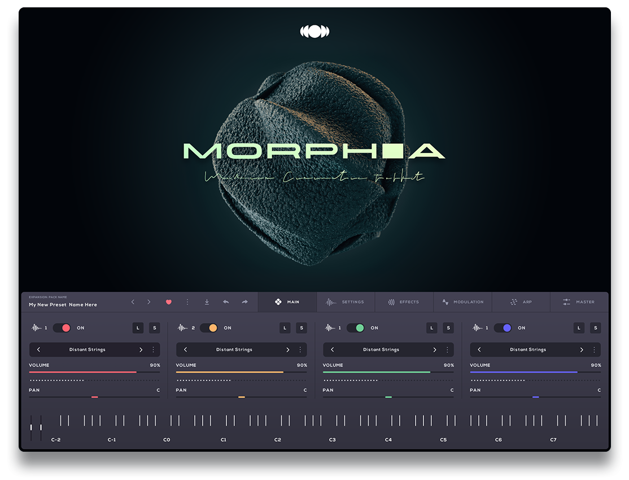Click the waveform icon on the purple layer
This screenshot has height=480, width=629.
point(478,328)
